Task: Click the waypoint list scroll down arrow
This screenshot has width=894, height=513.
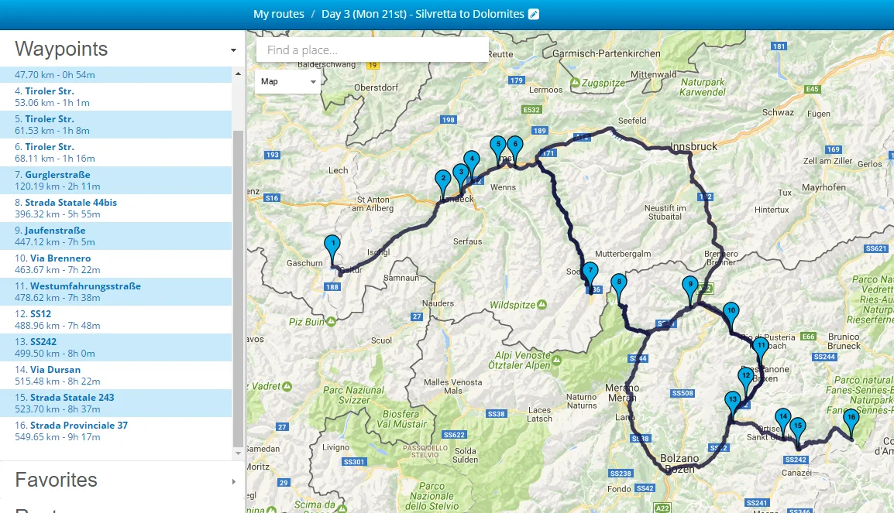Action: pyautogui.click(x=239, y=453)
